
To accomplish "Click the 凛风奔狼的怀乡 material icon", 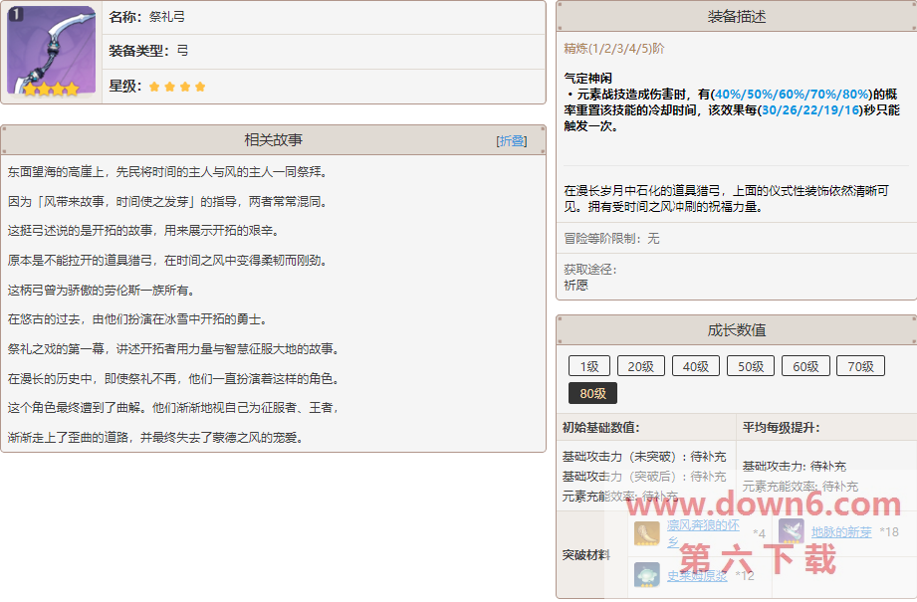I will [647, 533].
